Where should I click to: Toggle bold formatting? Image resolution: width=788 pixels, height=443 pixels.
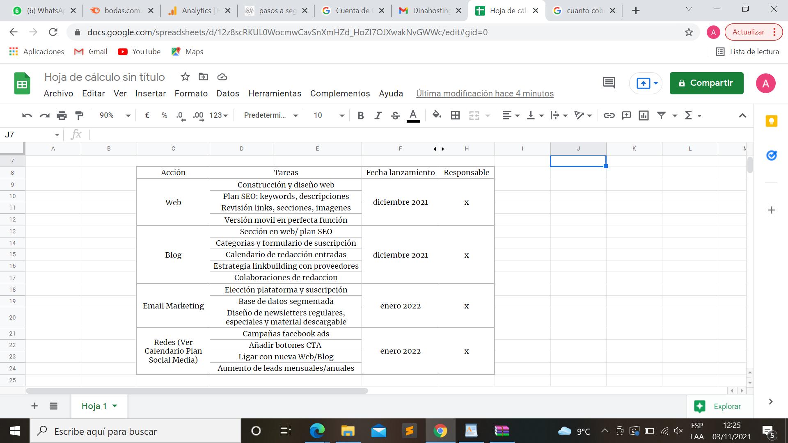(x=360, y=116)
